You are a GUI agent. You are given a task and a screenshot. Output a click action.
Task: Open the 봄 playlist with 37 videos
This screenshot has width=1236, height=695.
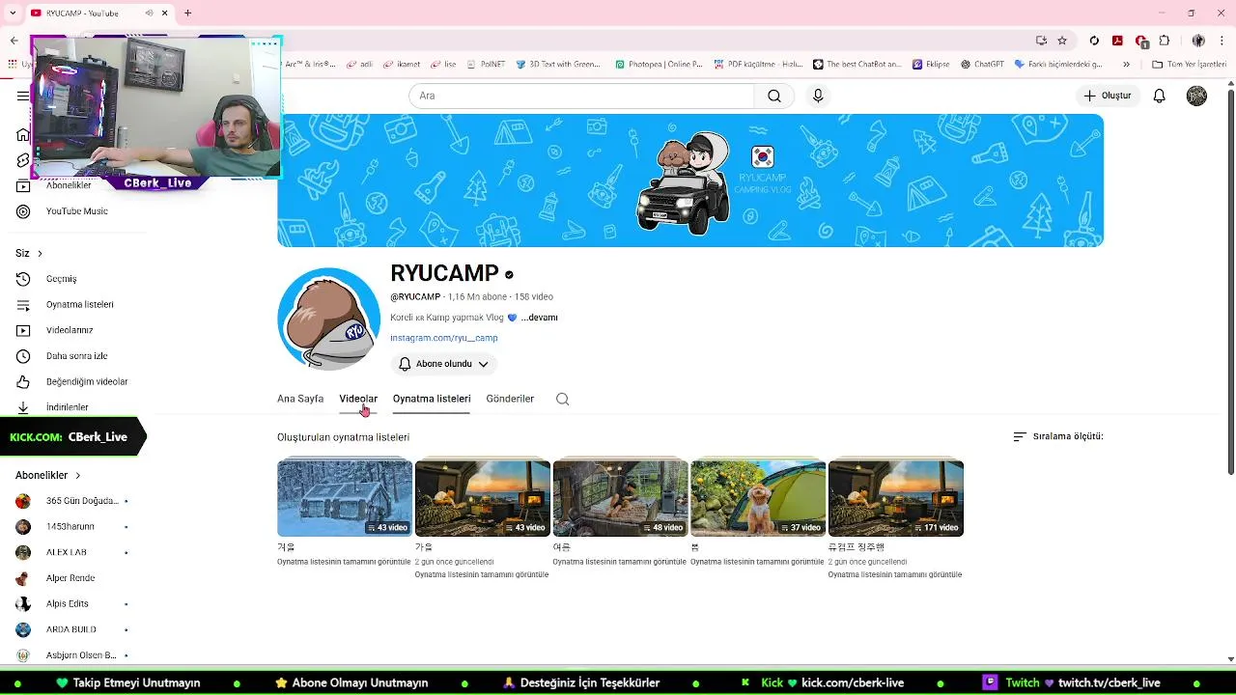pos(758,498)
